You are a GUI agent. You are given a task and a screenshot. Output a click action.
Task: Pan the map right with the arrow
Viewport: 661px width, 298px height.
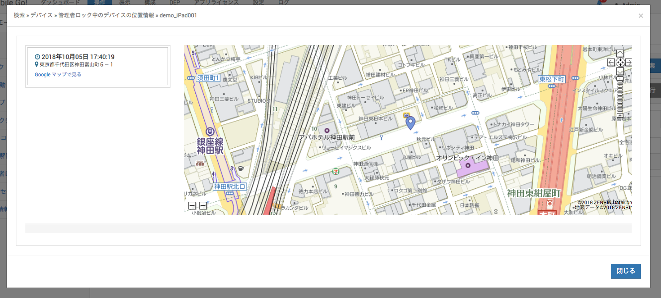tap(629, 62)
